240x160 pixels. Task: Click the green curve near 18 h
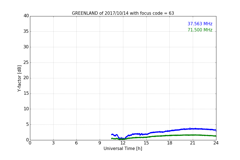170,136
